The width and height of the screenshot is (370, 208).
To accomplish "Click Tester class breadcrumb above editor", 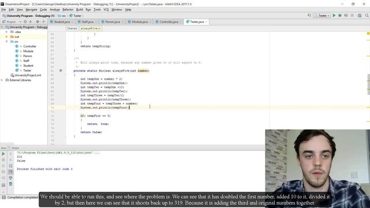I will pyautogui.click(x=72, y=28).
